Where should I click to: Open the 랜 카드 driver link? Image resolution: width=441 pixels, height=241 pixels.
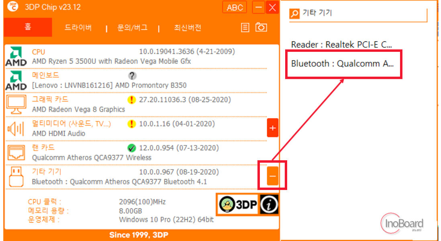click(43, 148)
